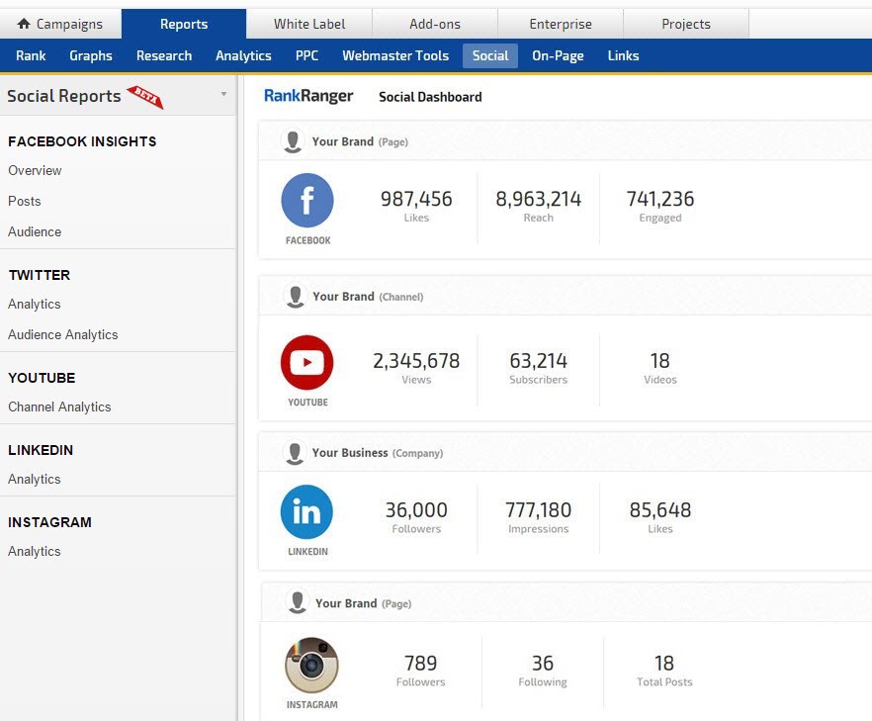
Task: Switch to the Enterprise tab
Action: pyautogui.click(x=561, y=24)
